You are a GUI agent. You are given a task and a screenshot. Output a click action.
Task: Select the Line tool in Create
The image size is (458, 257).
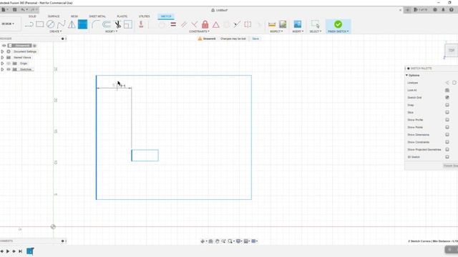pyautogui.click(x=29, y=24)
